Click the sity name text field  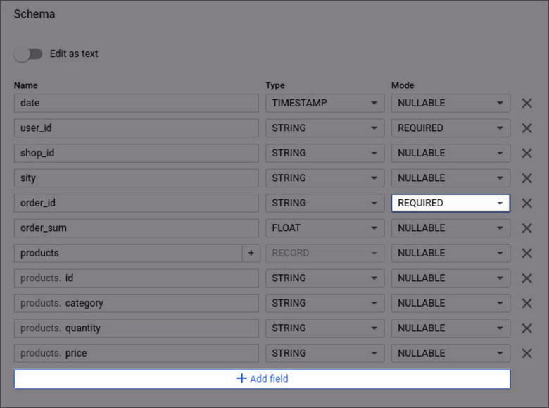pyautogui.click(x=137, y=178)
